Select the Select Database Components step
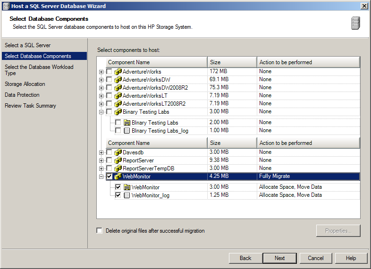The image size is (371, 269). [44, 56]
